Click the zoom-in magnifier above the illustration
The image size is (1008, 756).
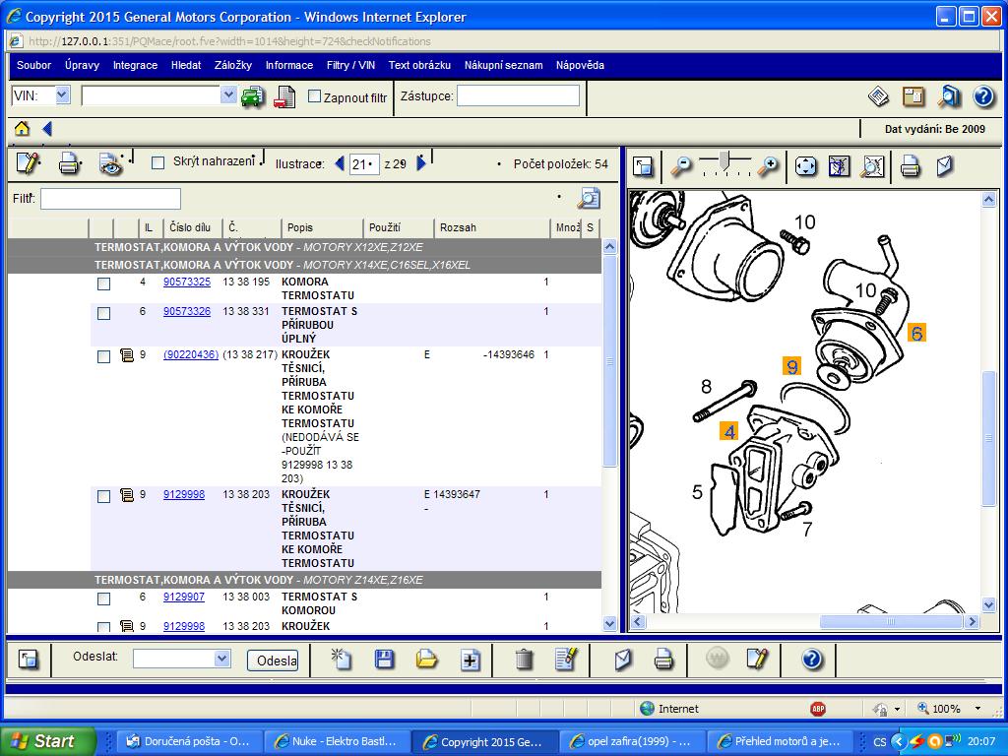[x=768, y=166]
